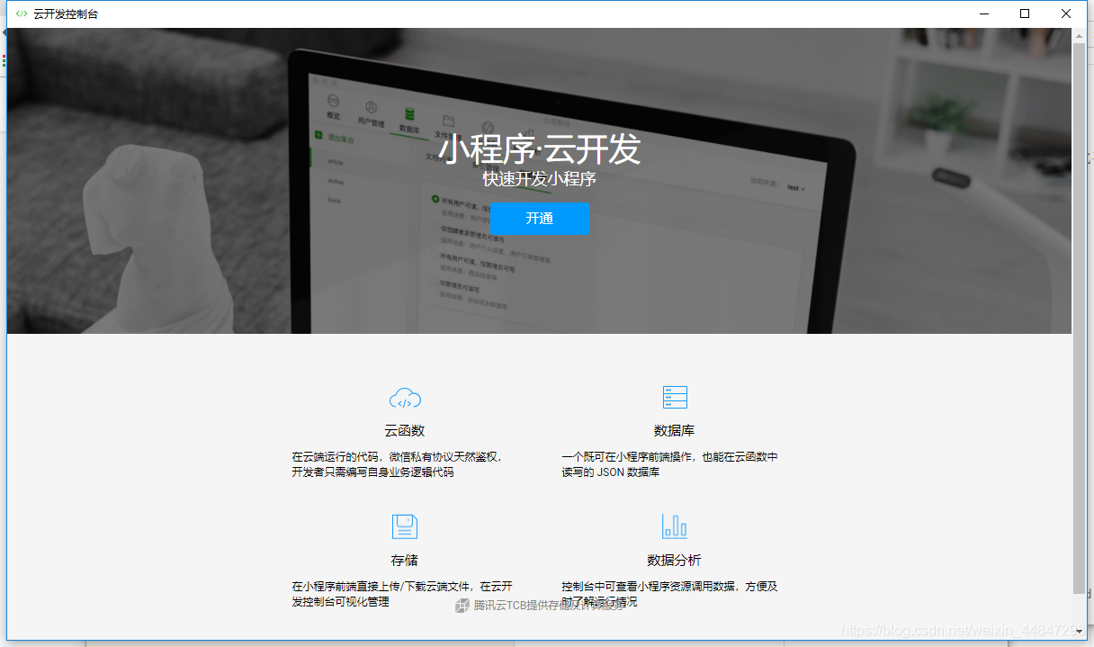Select the 数据库 heading text
This screenshot has height=647, width=1094.
pos(675,431)
